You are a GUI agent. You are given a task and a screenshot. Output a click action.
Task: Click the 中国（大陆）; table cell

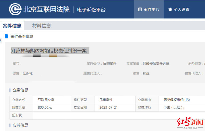pos(182,108)
